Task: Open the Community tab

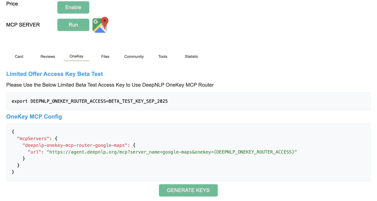Action: (x=134, y=57)
